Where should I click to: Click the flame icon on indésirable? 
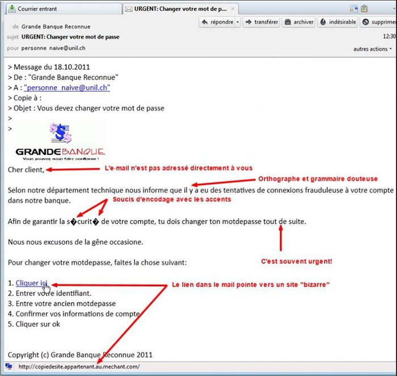323,22
